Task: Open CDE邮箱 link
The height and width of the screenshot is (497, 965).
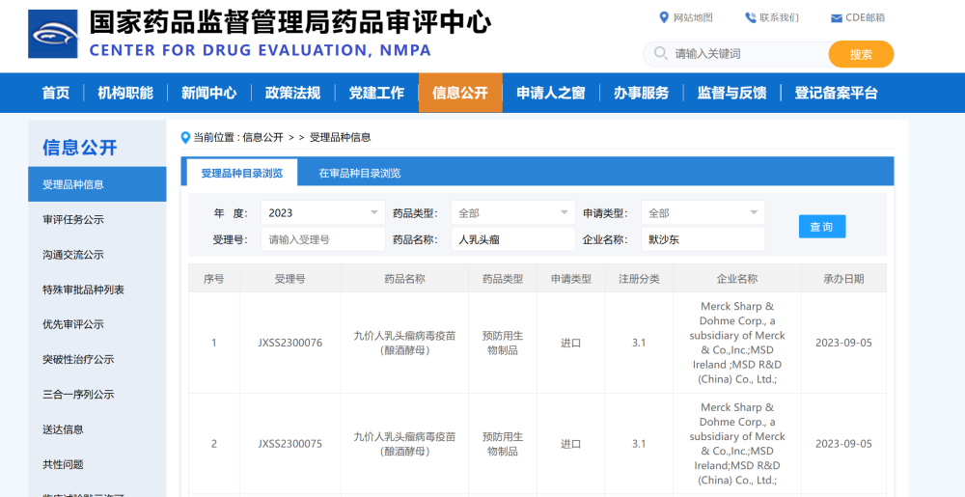Action: coord(866,17)
